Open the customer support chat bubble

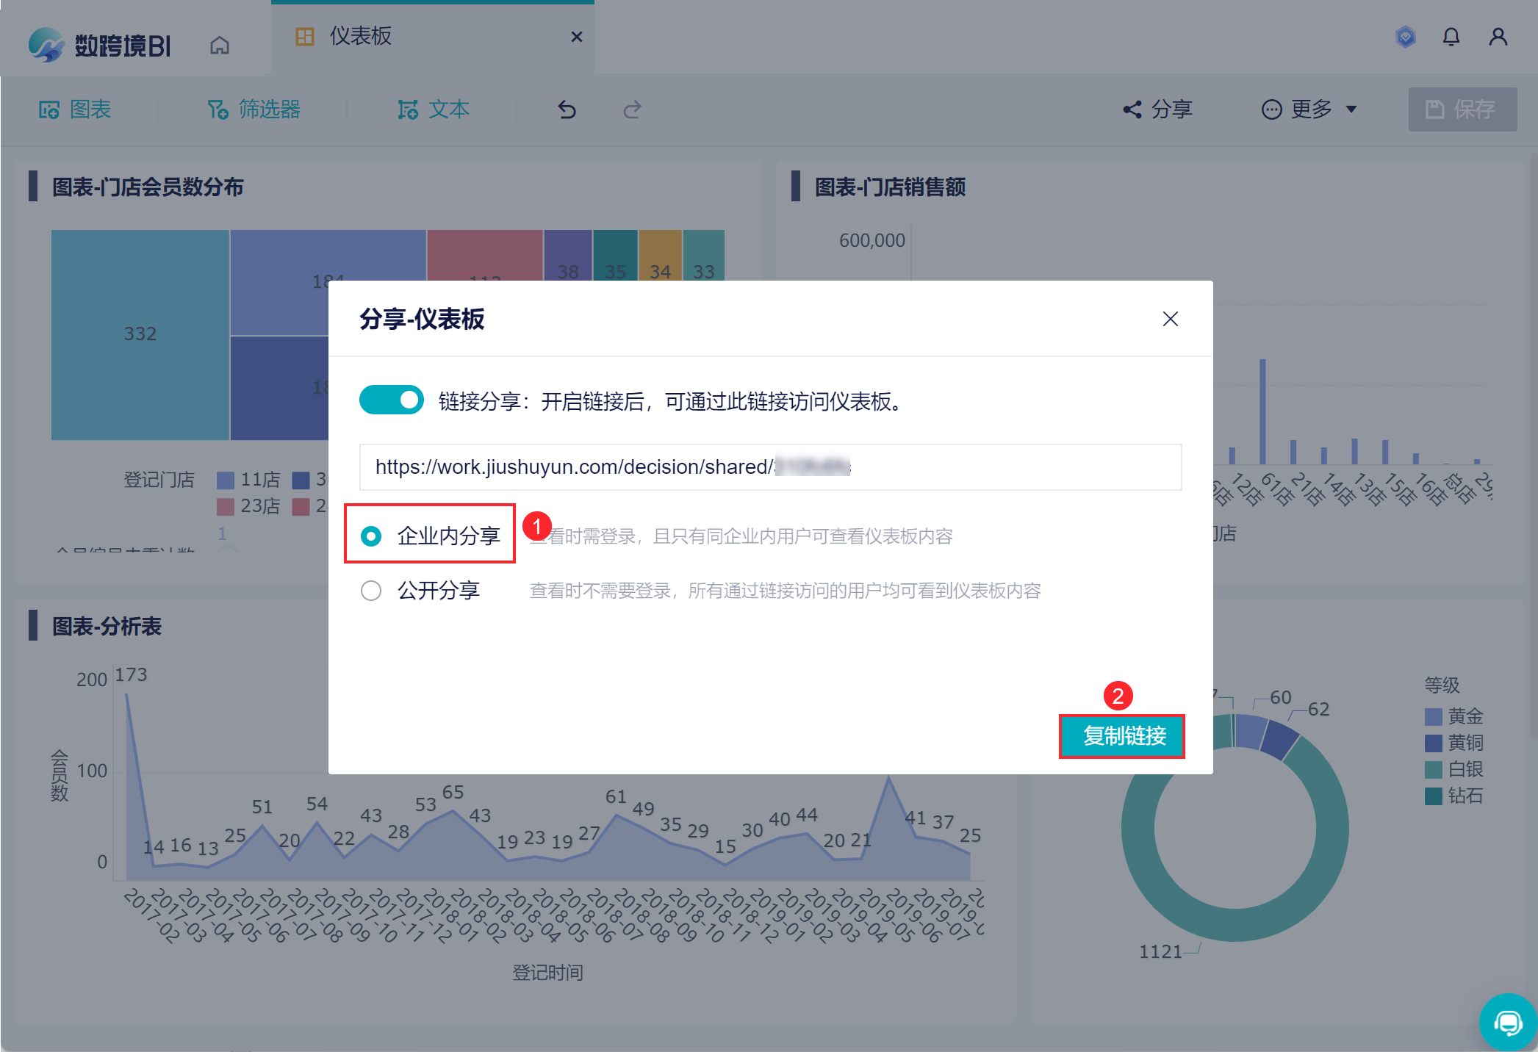1507,1022
